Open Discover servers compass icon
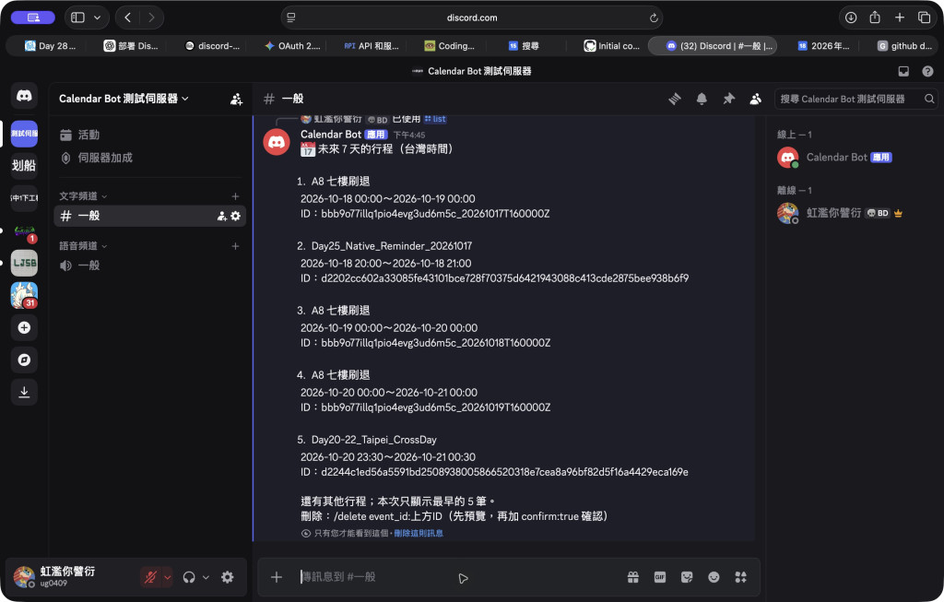The width and height of the screenshot is (944, 602). pyautogui.click(x=24, y=360)
